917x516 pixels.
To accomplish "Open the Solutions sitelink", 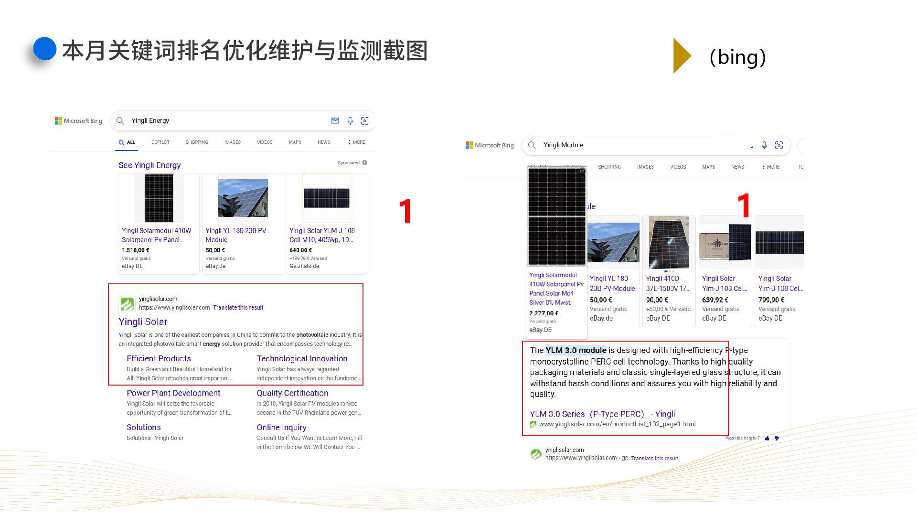I will point(144,428).
